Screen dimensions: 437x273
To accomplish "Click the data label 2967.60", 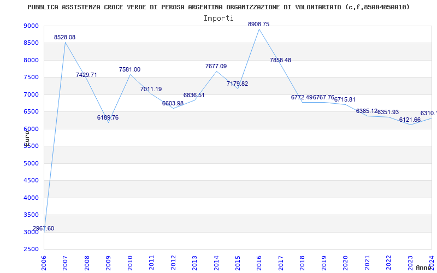I will click(43, 228).
